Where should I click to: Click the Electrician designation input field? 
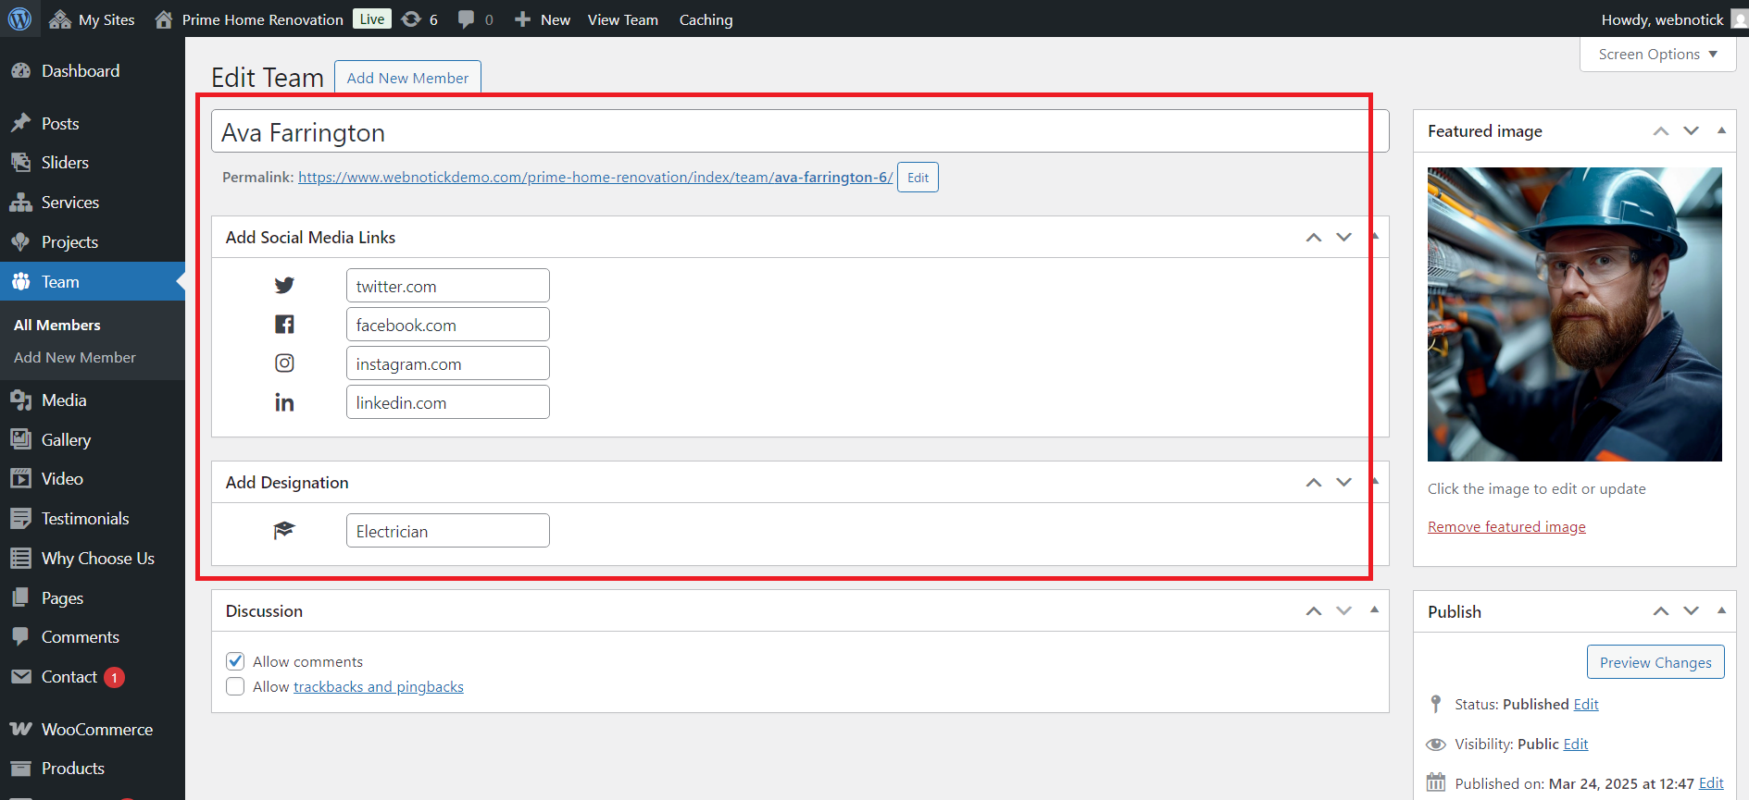point(447,531)
